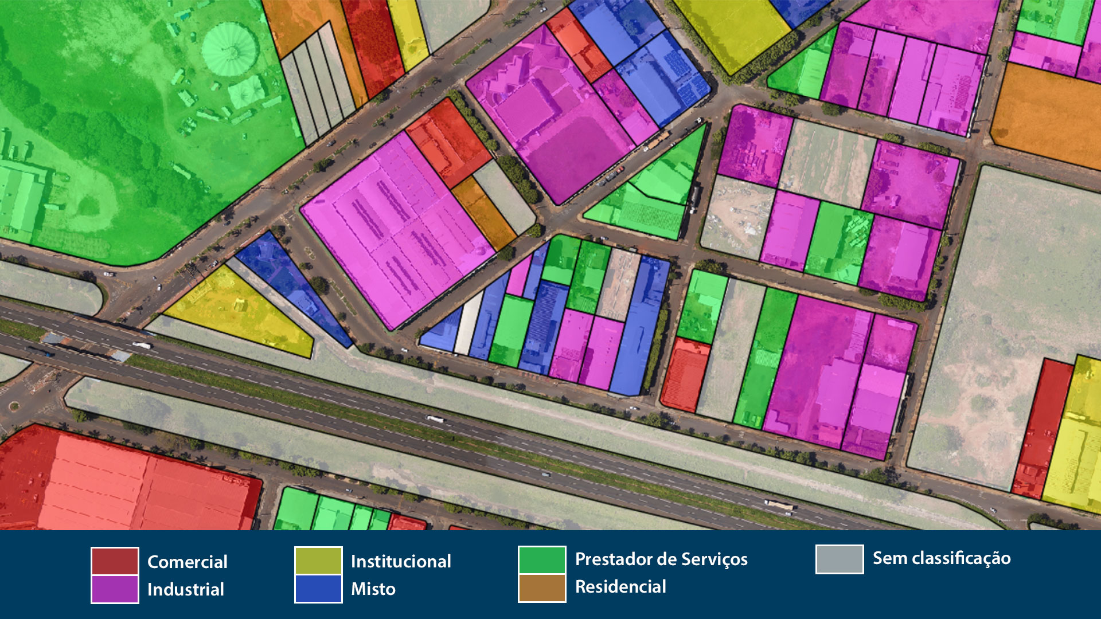Screen dimensions: 1101x619
Task: Click the Residencial brown legend swatch
Action: point(542,588)
